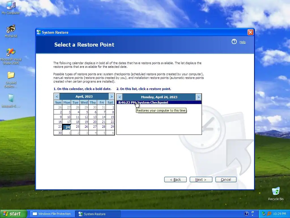The width and height of the screenshot is (290, 218).
Task: Click calendar date 17
Action: 67,122
